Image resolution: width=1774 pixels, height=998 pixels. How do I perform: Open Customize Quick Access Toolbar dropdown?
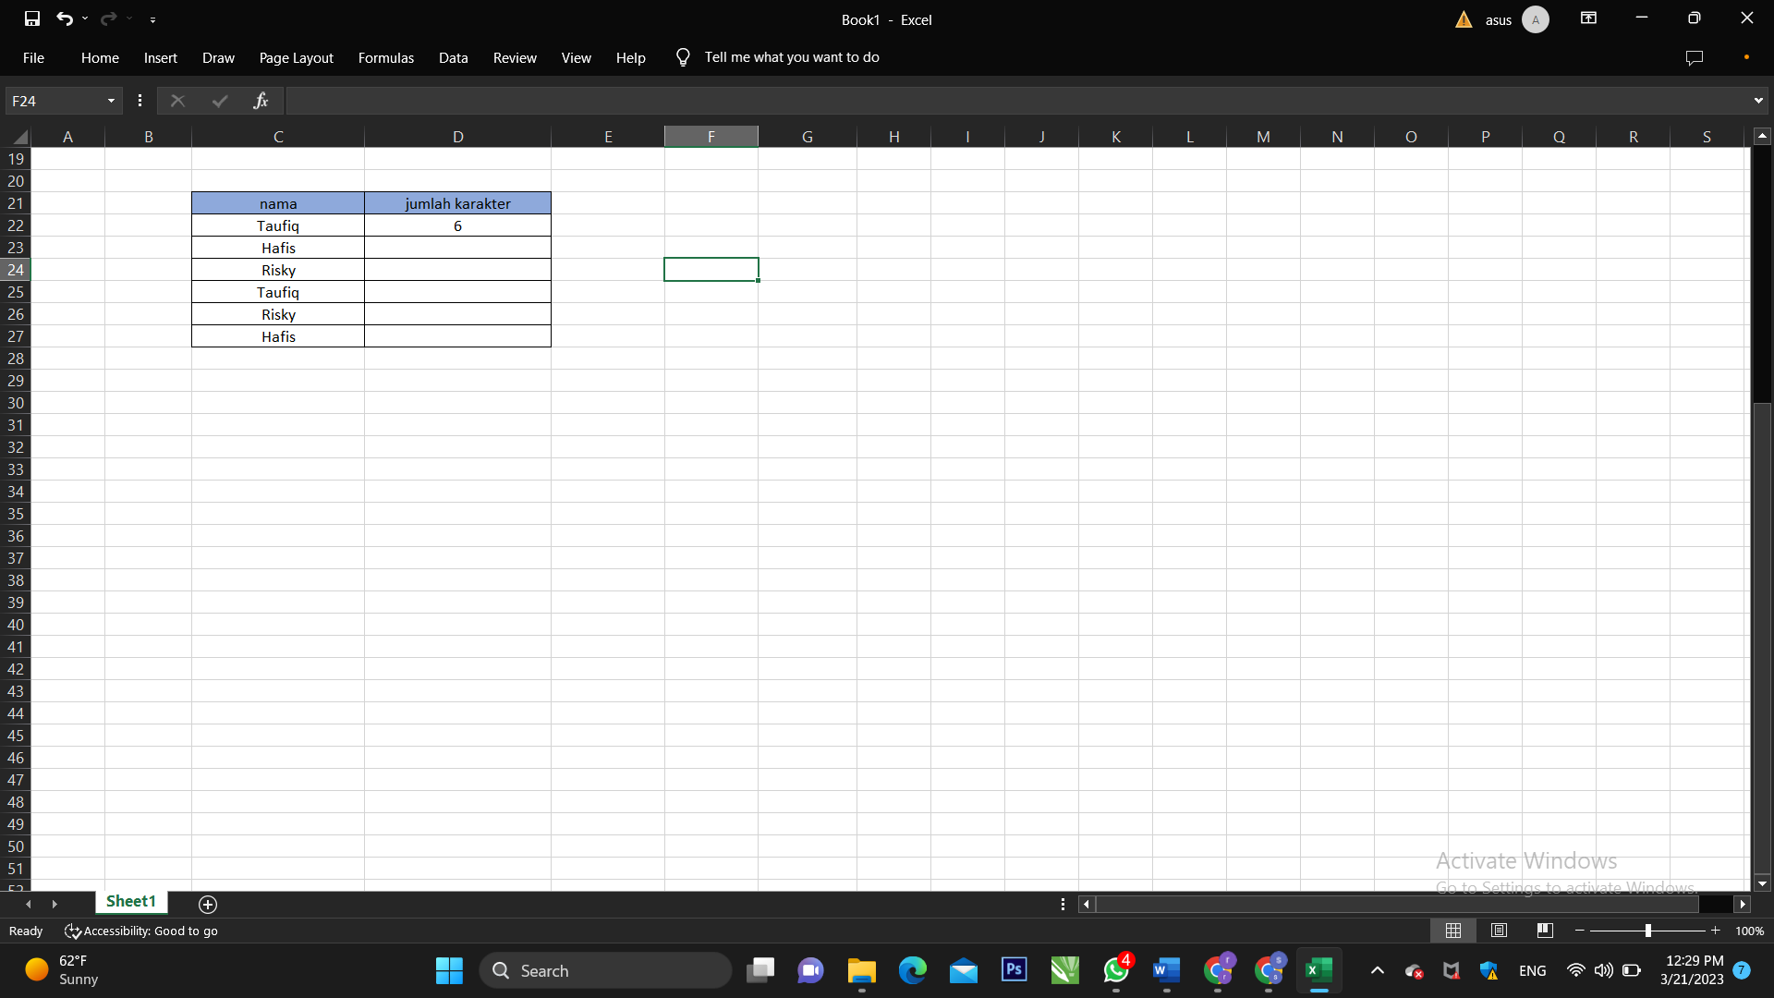coord(152,19)
